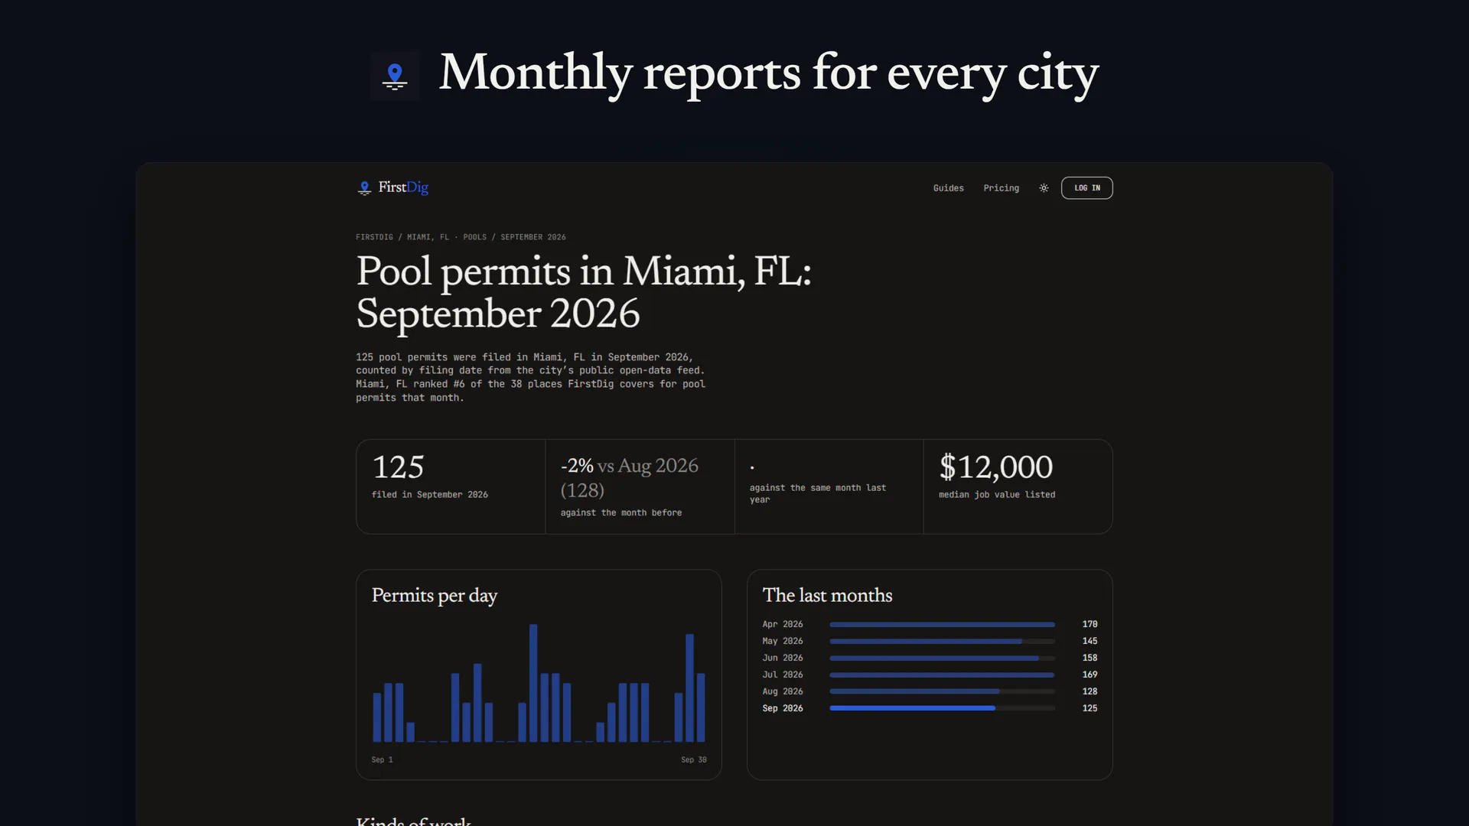
Task: Click the Sep 1 axis label
Action: click(382, 759)
